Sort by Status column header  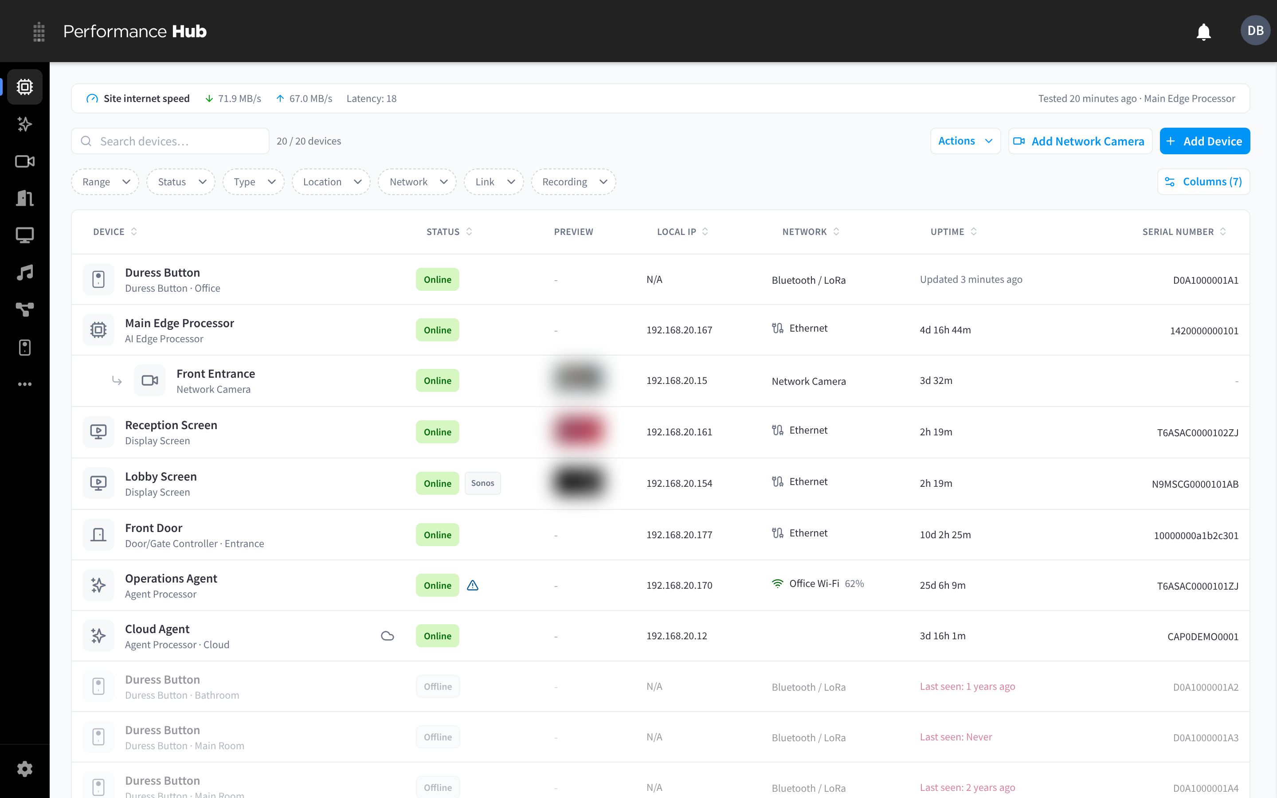click(449, 232)
